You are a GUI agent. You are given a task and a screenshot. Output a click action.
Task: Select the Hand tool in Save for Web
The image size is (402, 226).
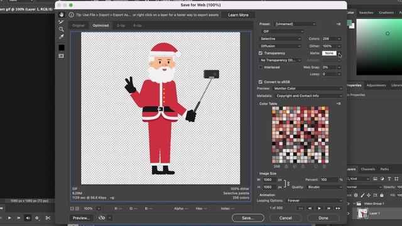point(62,14)
